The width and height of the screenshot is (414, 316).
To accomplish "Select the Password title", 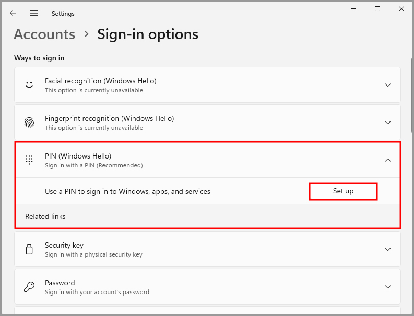I will tap(60, 283).
